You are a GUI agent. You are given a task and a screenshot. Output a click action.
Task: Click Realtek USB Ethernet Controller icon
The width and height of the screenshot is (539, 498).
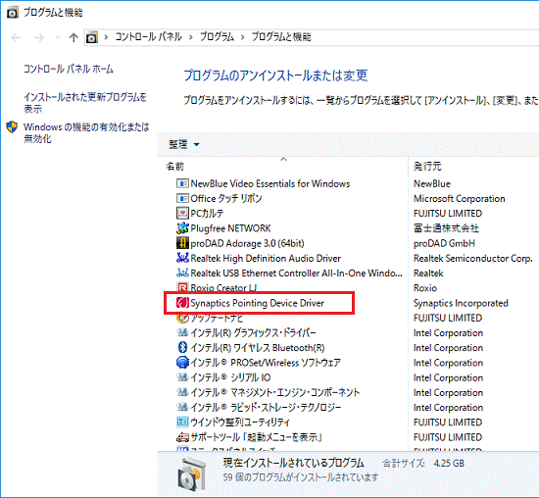point(182,274)
